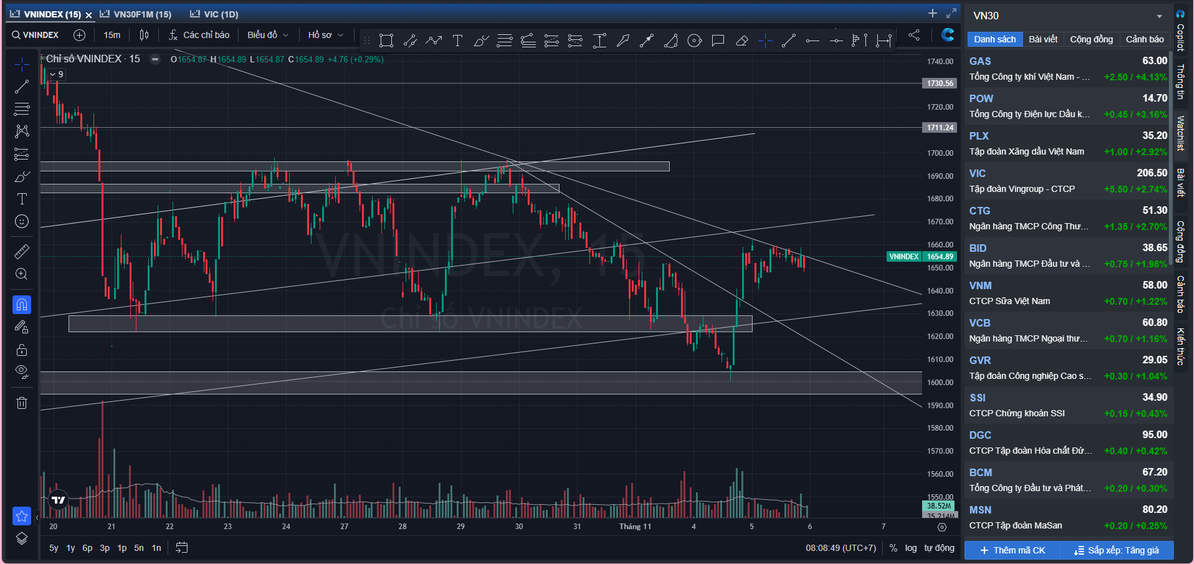Open the blue Copilot logo button
Image resolution: width=1195 pixels, height=564 pixels.
click(x=948, y=35)
